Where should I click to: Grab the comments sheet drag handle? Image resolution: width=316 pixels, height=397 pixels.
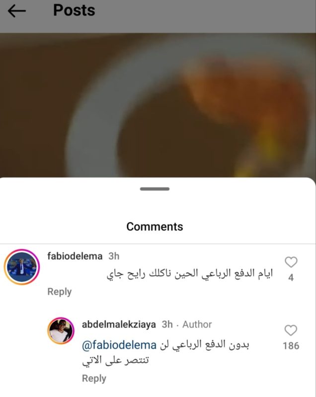coord(155,189)
